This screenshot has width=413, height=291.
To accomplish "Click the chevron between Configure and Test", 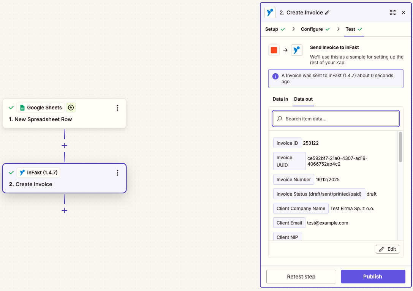I will pyautogui.click(x=338, y=29).
